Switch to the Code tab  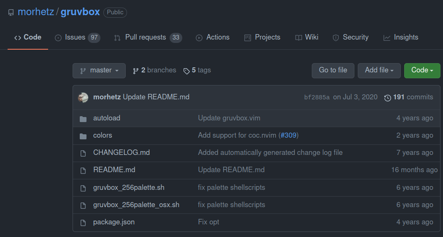[28, 37]
